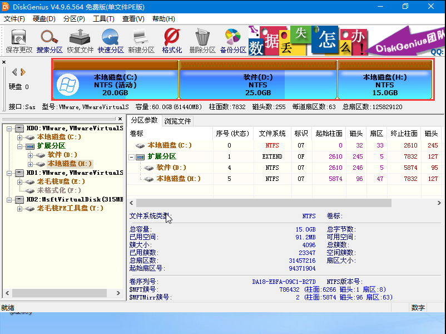Click the 本地磁盘(C:) row icon in the partition table

(x=140, y=146)
